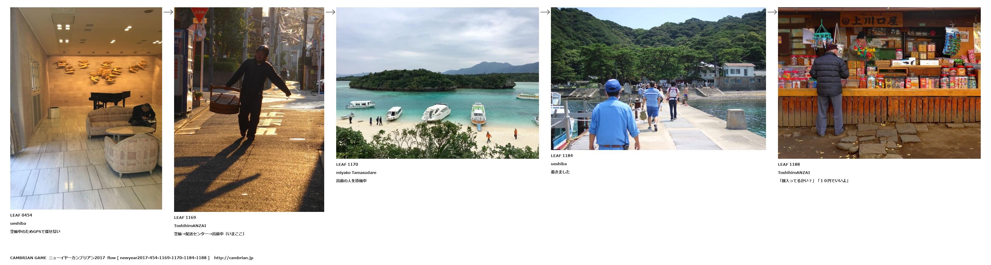Open the http://cambrian.jp footer link

pyautogui.click(x=233, y=258)
